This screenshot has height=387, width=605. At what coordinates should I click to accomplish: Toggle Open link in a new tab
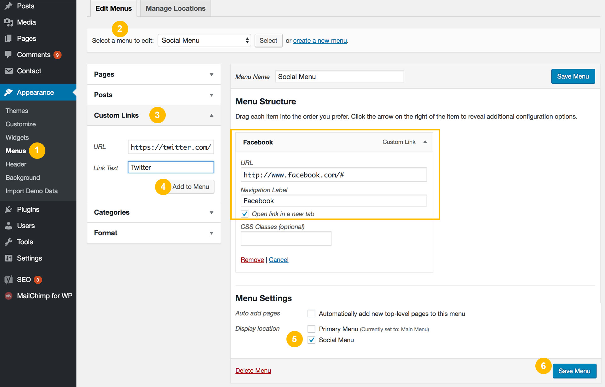[245, 214]
